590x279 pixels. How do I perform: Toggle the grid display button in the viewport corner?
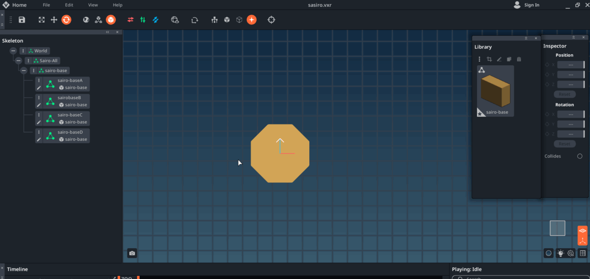[x=583, y=253]
